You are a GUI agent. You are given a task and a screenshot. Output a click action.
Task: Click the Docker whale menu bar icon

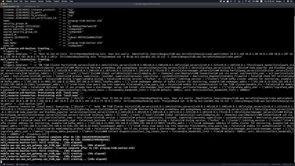(x=224, y=1)
